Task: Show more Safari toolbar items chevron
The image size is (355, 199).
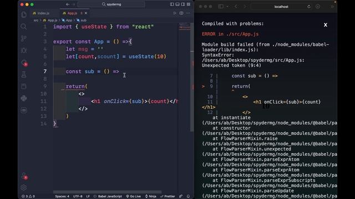Action: tap(332, 7)
